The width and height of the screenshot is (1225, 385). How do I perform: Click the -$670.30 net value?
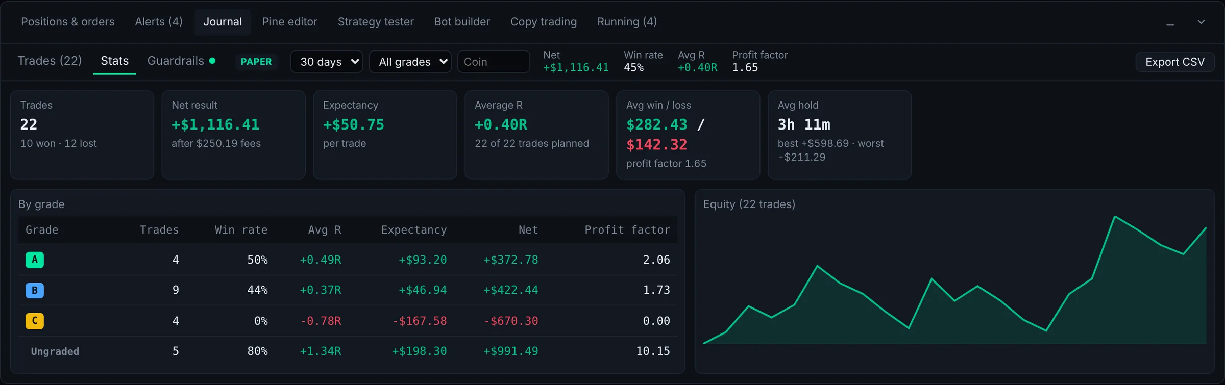[x=511, y=321]
